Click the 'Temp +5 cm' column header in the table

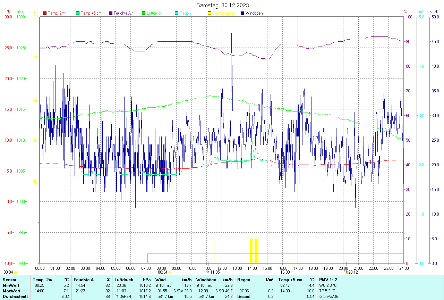pyautogui.click(x=290, y=280)
